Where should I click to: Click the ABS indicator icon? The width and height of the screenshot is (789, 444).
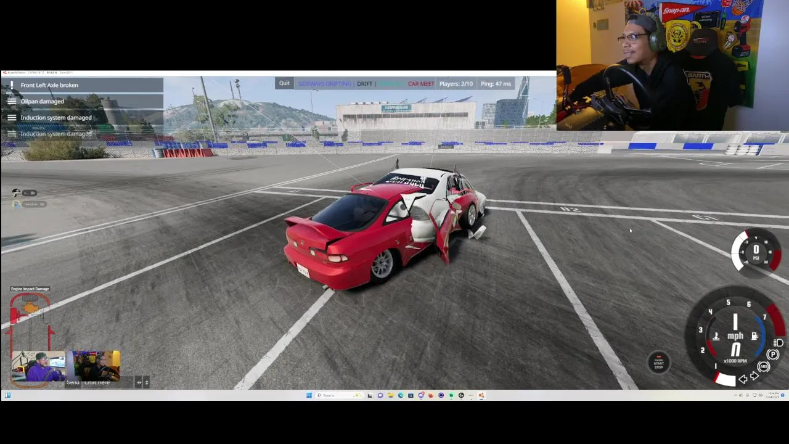pyautogui.click(x=764, y=366)
